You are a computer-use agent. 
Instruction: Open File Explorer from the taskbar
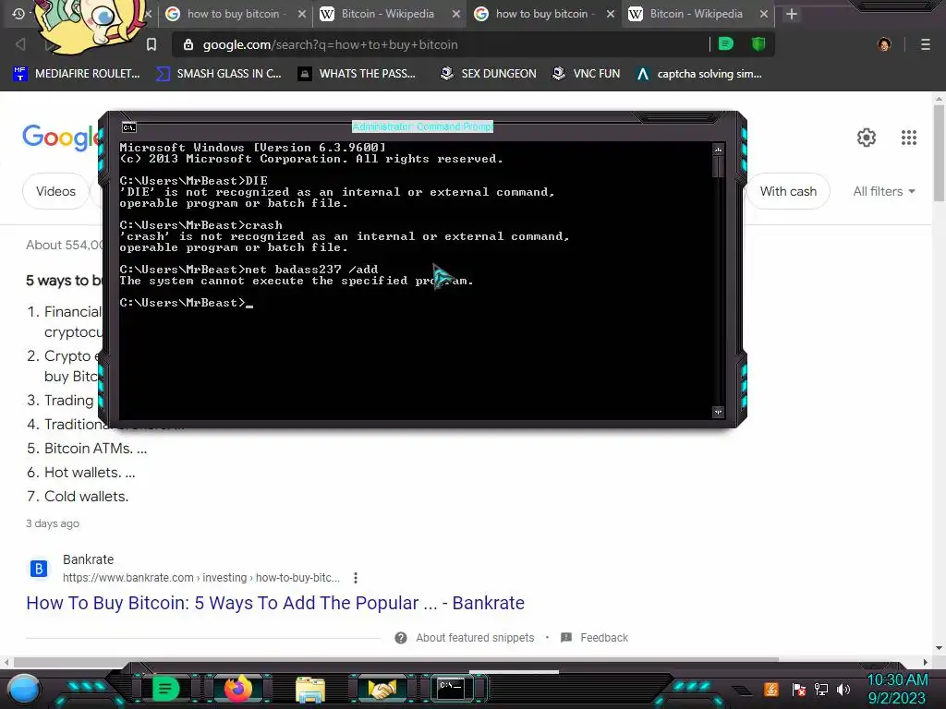point(310,689)
